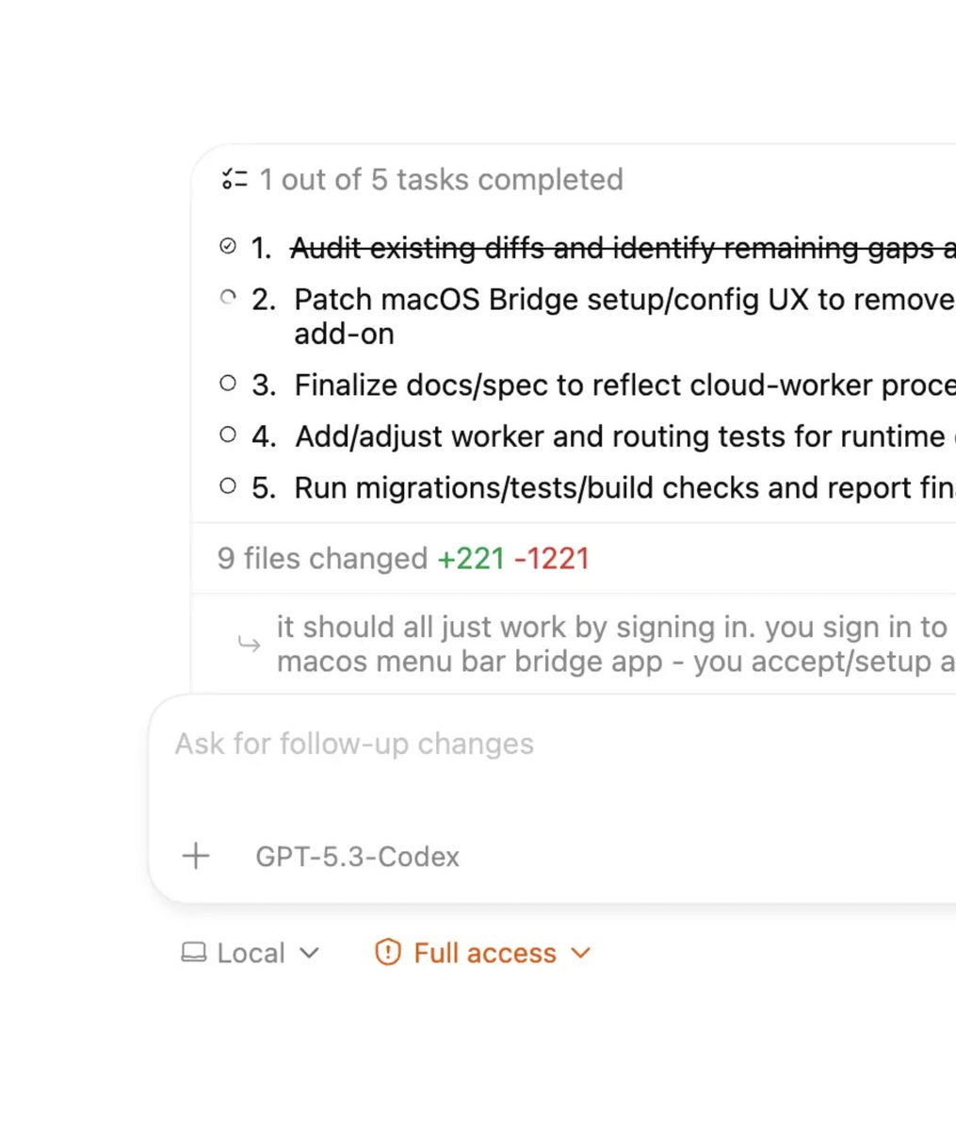Select the struck-through Audit existing diffs task
This screenshot has width=956, height=1131.
point(623,248)
